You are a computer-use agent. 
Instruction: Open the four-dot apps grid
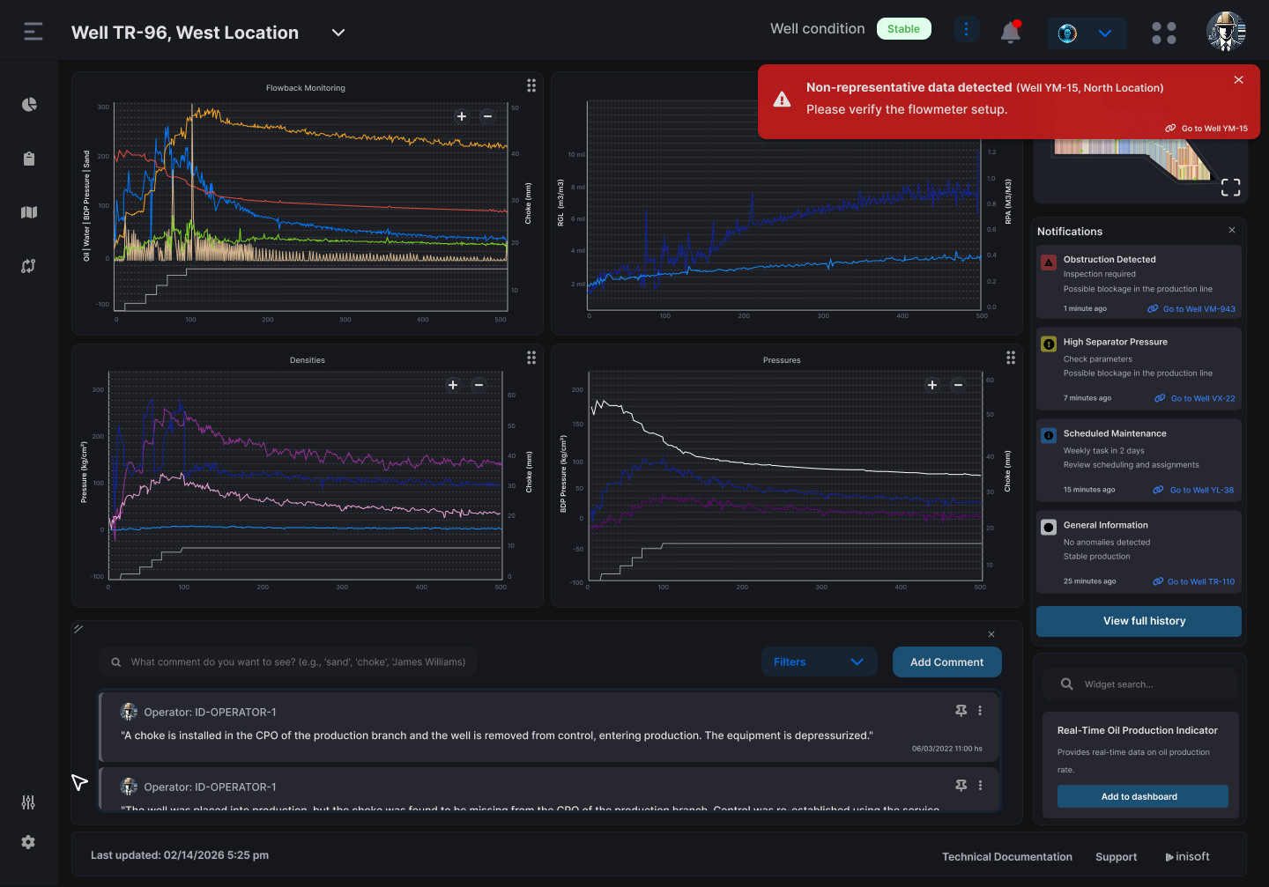pyautogui.click(x=1164, y=33)
